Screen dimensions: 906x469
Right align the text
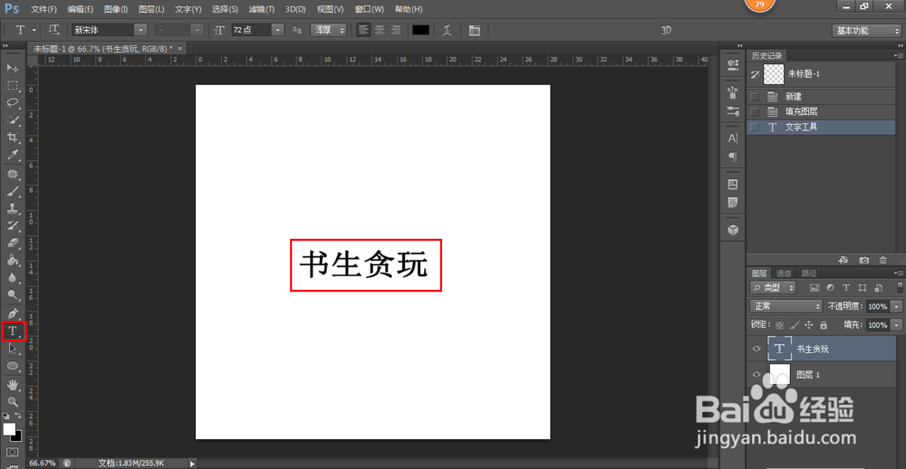396,30
